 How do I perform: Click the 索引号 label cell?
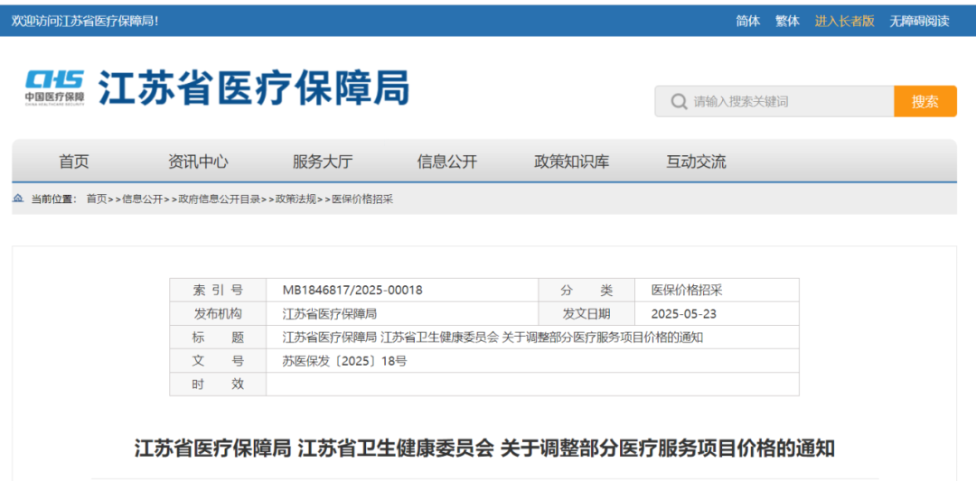click(x=218, y=291)
